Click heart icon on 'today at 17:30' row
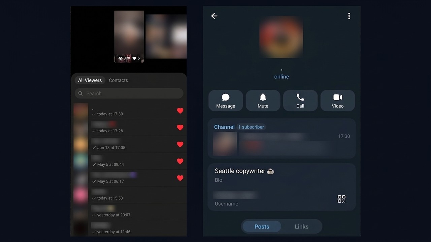 click(x=180, y=111)
